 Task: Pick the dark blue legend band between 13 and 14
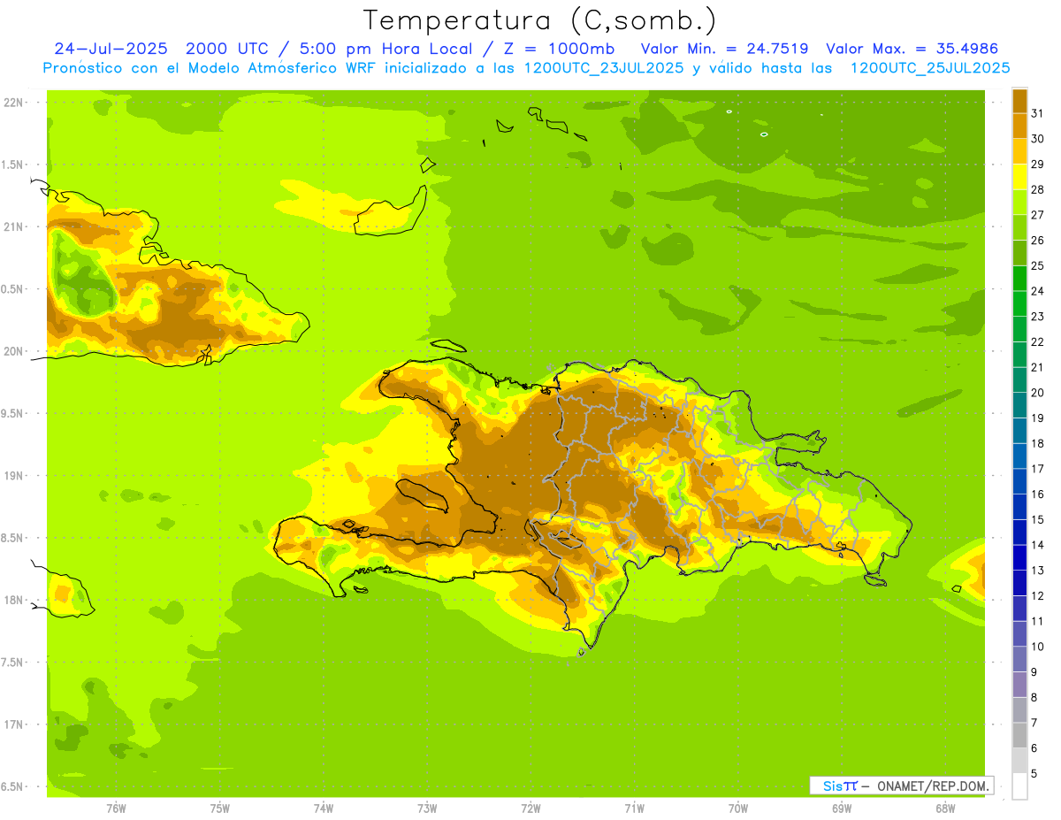[x=1019, y=557]
